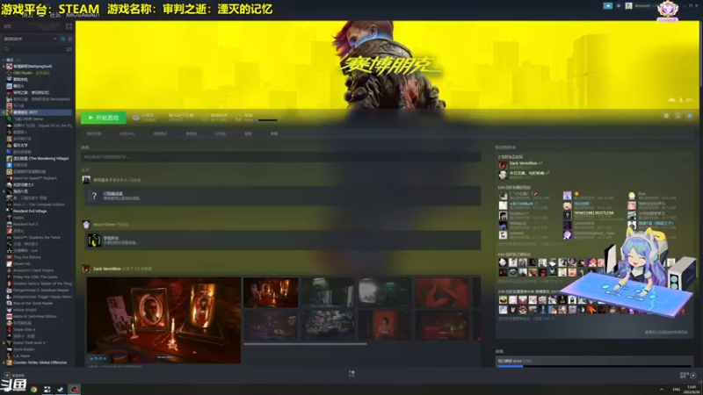Click cloud status icon next to Play
This screenshot has height=395, width=703.
pos(135,118)
